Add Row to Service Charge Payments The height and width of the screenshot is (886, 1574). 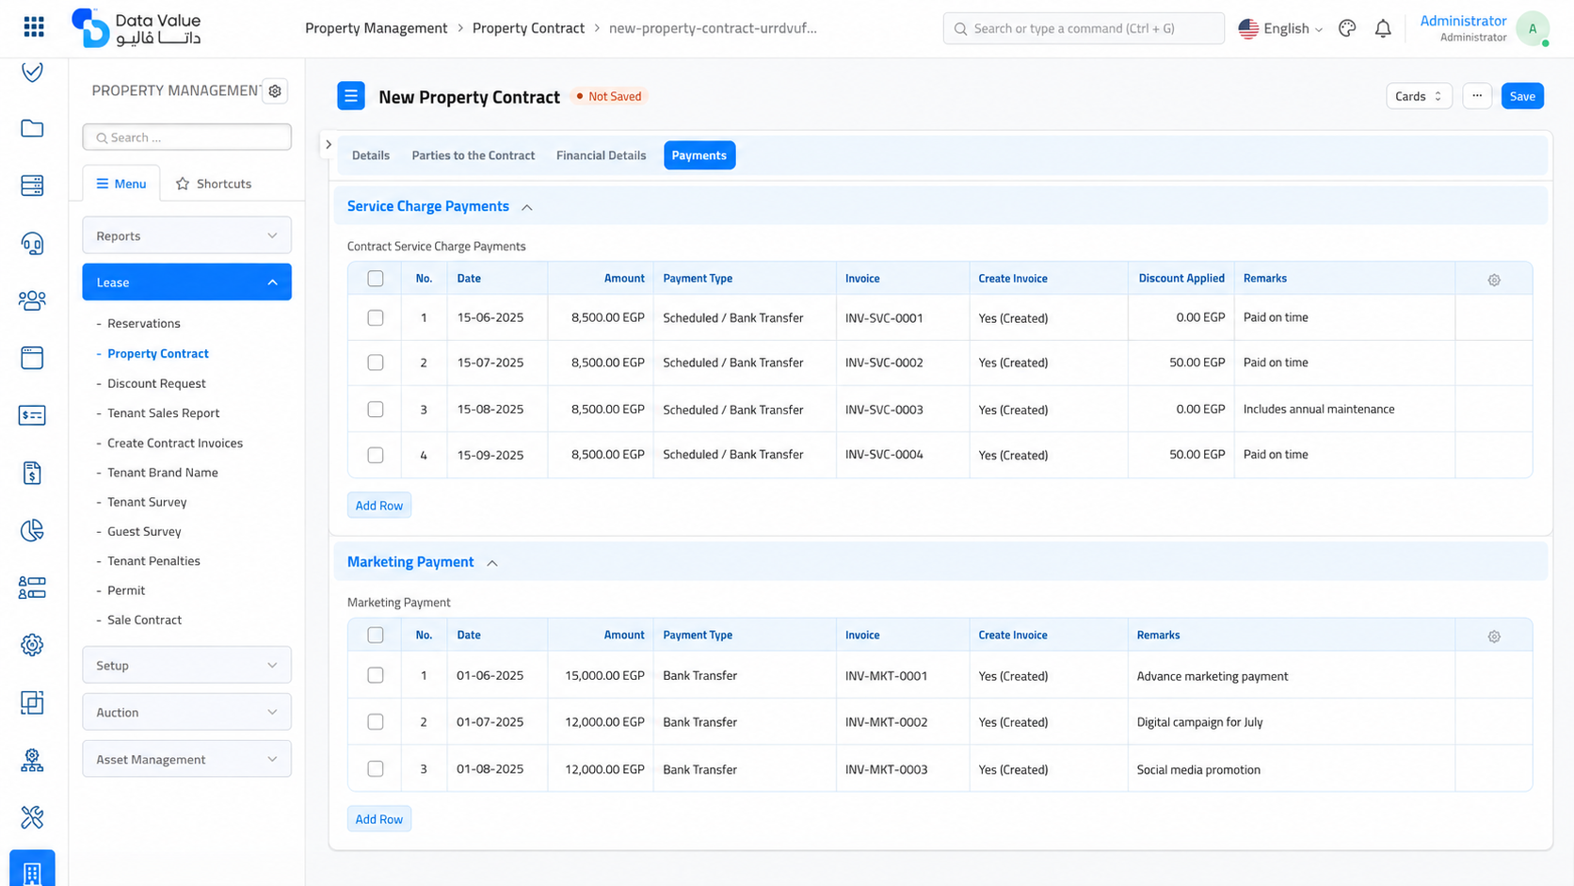tap(379, 506)
